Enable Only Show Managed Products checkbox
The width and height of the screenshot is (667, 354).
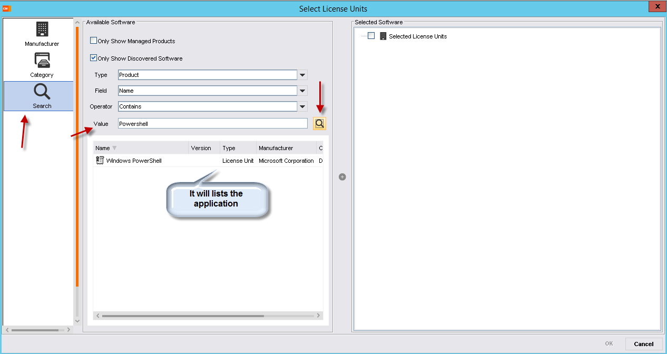[x=94, y=41]
